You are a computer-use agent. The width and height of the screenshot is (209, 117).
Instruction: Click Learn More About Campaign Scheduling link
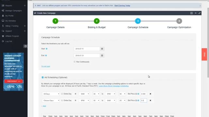(114, 86)
